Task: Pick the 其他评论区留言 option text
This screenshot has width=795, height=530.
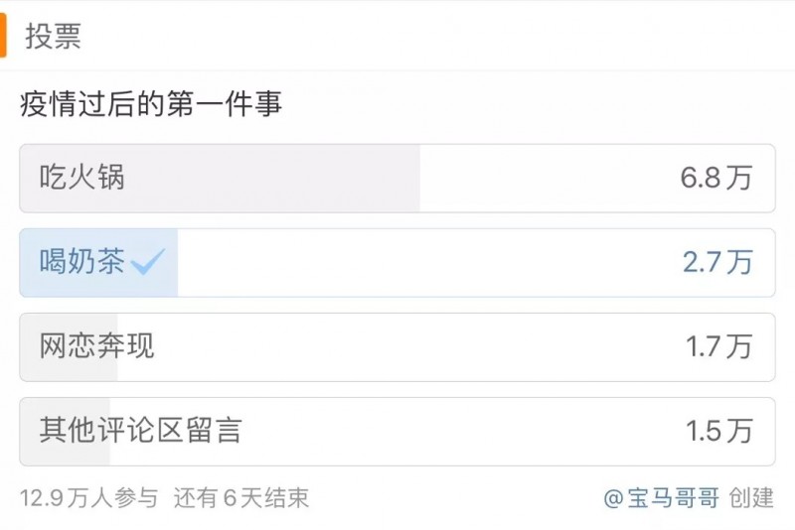Action: [x=140, y=431]
